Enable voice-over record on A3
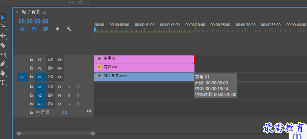The width and height of the screenshot is (307, 139). coord(78,104)
